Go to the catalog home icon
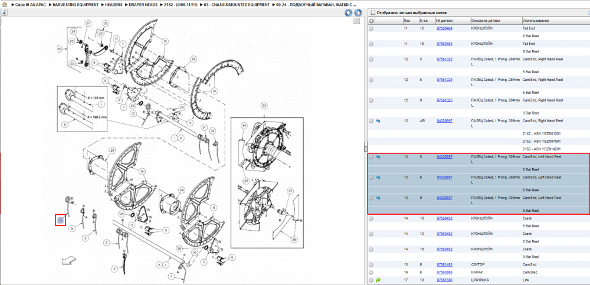Image resolution: width=590 pixels, height=285 pixels. pos(5,5)
